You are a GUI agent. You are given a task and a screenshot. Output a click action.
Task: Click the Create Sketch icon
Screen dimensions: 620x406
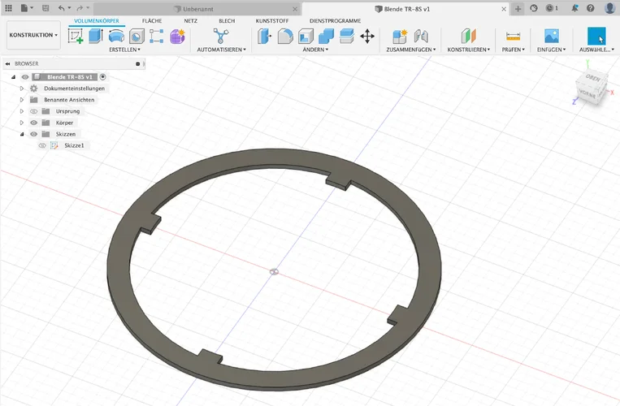click(76, 36)
